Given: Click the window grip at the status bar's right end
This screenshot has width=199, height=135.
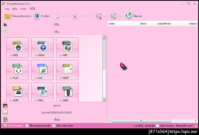Looking at the screenshot, I should tap(196, 126).
